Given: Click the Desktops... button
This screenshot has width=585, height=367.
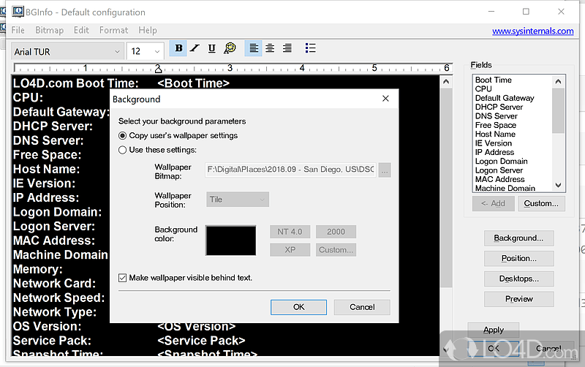Looking at the screenshot, I should point(518,279).
